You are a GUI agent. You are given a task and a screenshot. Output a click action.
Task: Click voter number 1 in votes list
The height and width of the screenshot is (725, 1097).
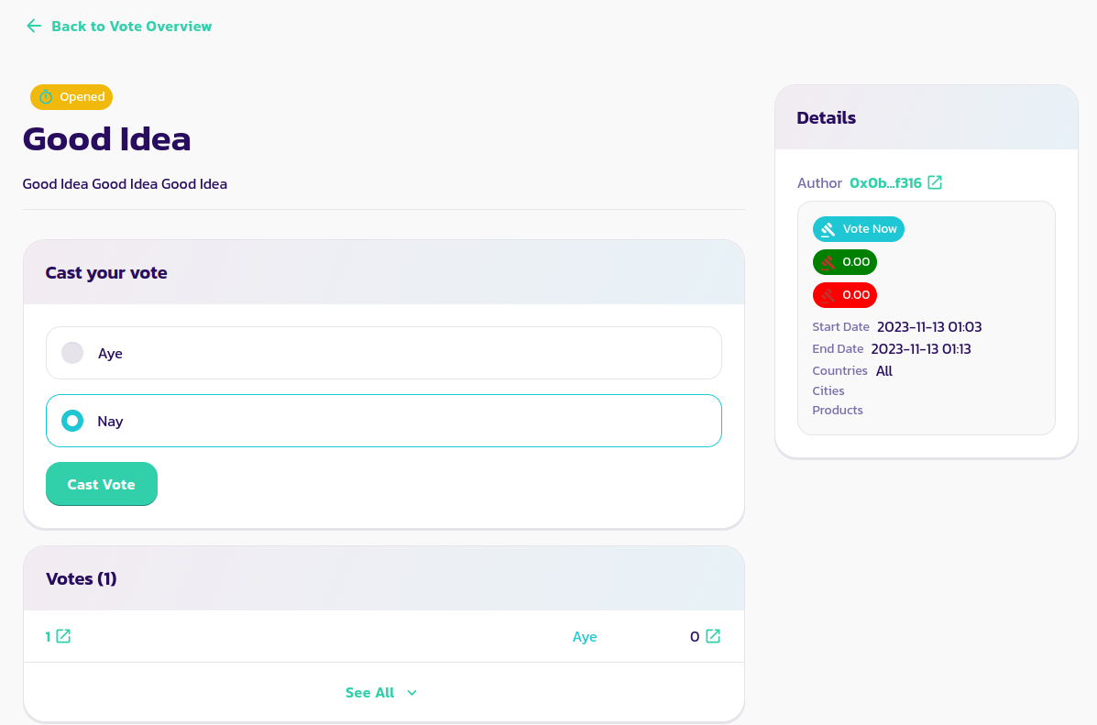(49, 636)
